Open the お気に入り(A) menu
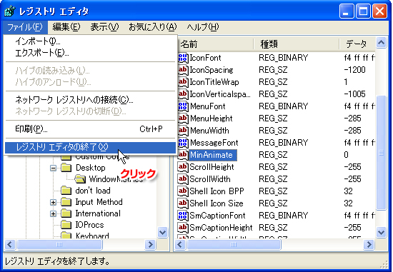This screenshot has height=272, width=393. coord(153,27)
